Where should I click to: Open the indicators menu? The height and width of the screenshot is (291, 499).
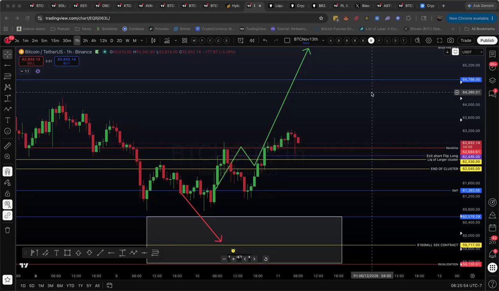167,40
